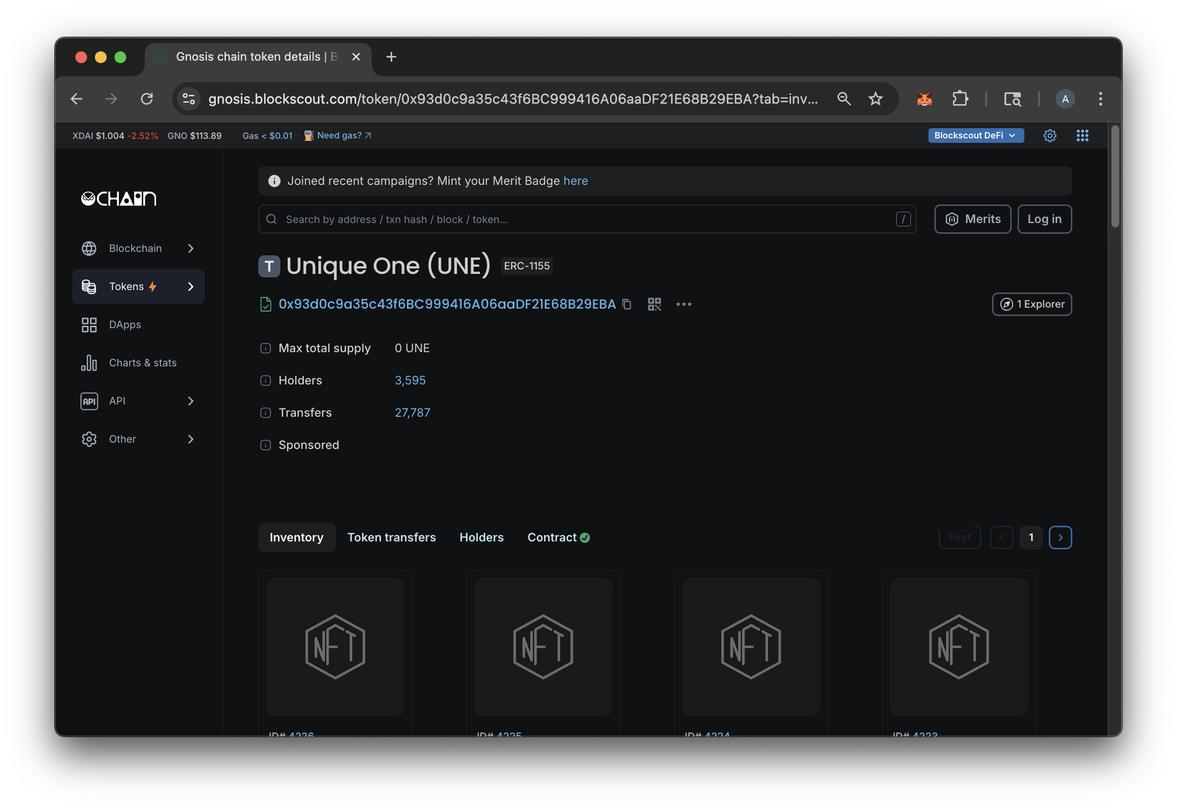Image resolution: width=1177 pixels, height=809 pixels.
Task: Open the three-dot options menu beside the address
Action: click(x=684, y=304)
